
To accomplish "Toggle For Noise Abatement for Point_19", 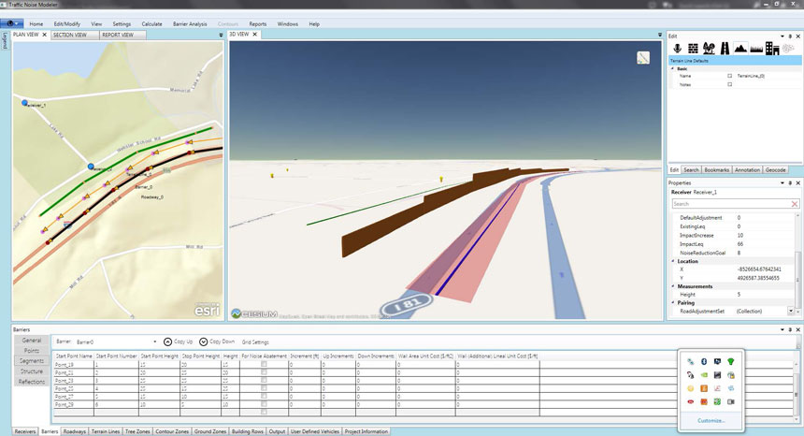I will [x=264, y=364].
